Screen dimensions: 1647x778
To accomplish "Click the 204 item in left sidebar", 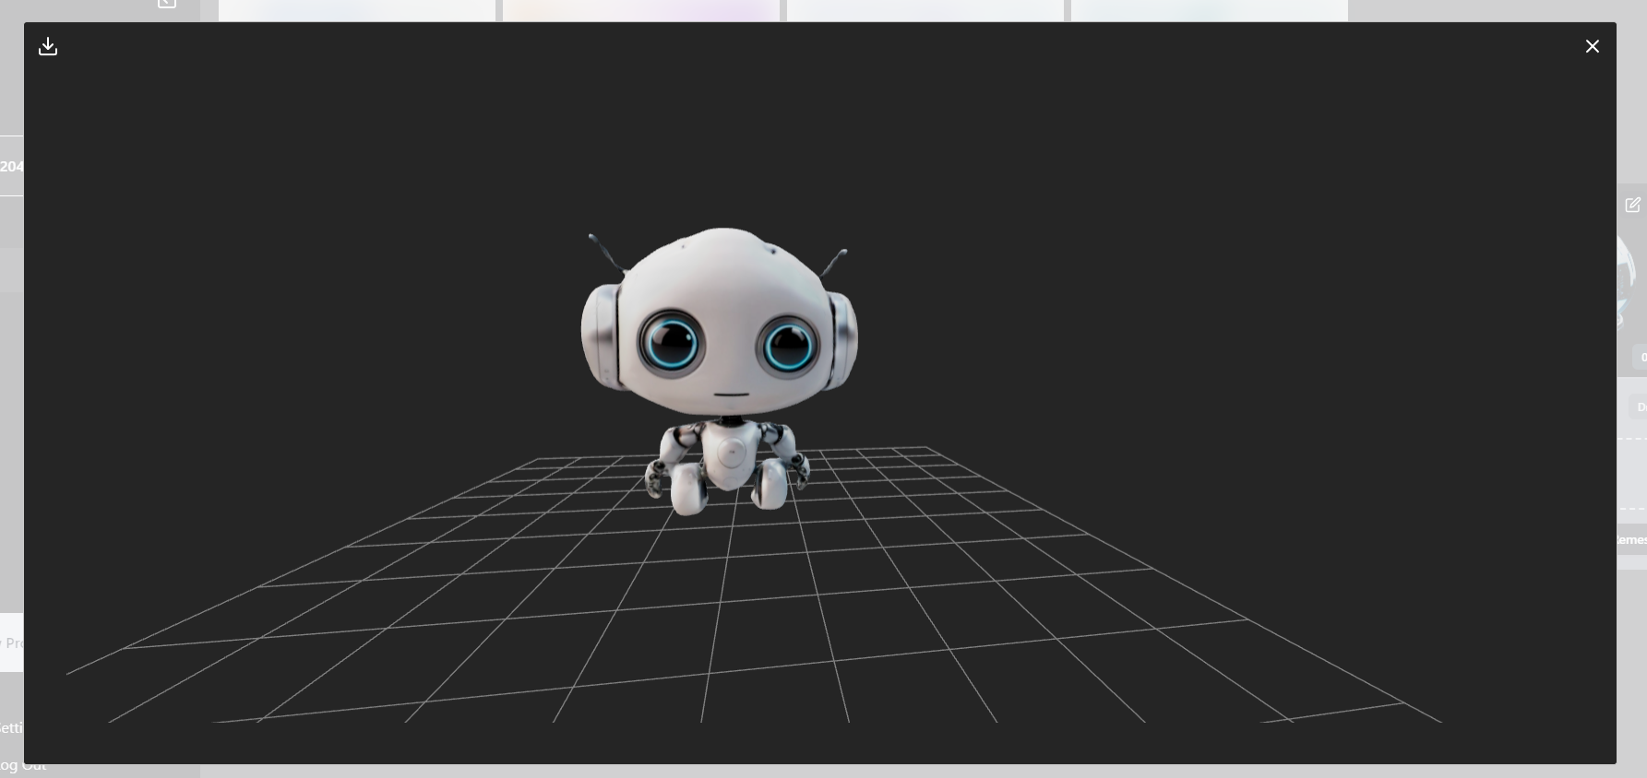I will (11, 166).
